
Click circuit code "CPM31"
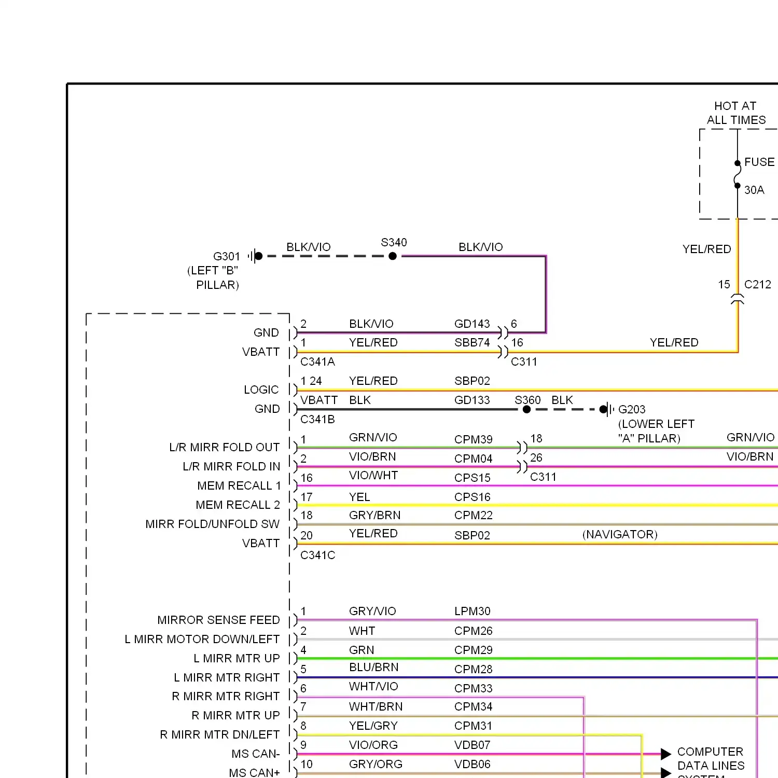tap(473, 726)
